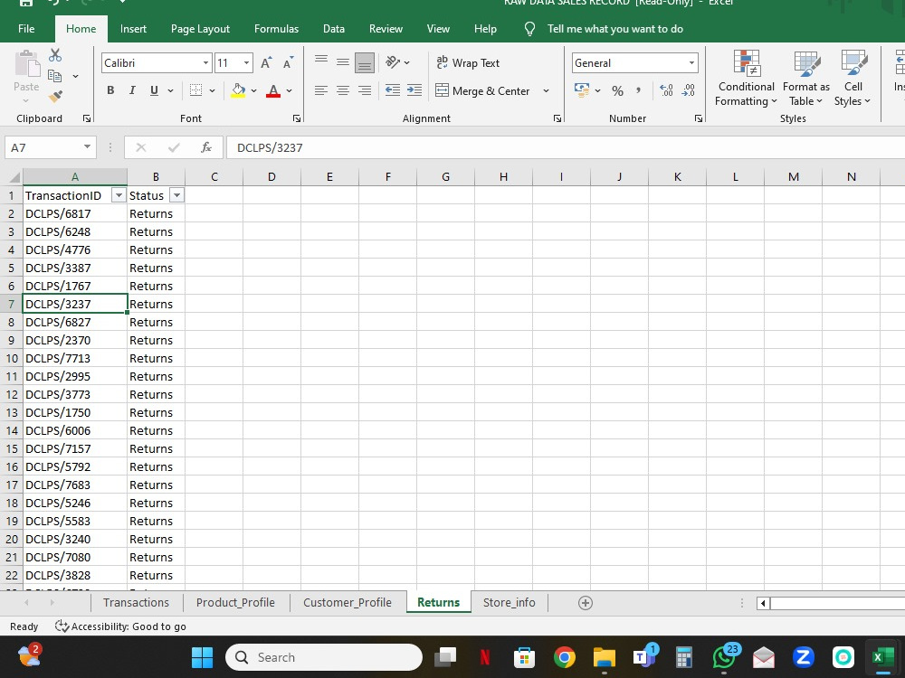The width and height of the screenshot is (905, 678).
Task: Align text left
Action: click(x=321, y=90)
